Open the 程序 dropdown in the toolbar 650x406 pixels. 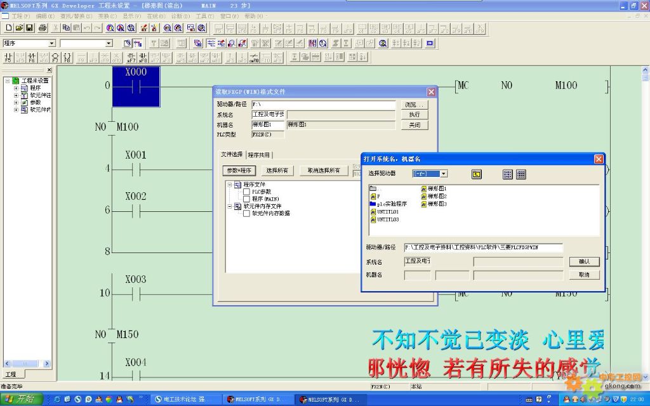click(x=52, y=43)
